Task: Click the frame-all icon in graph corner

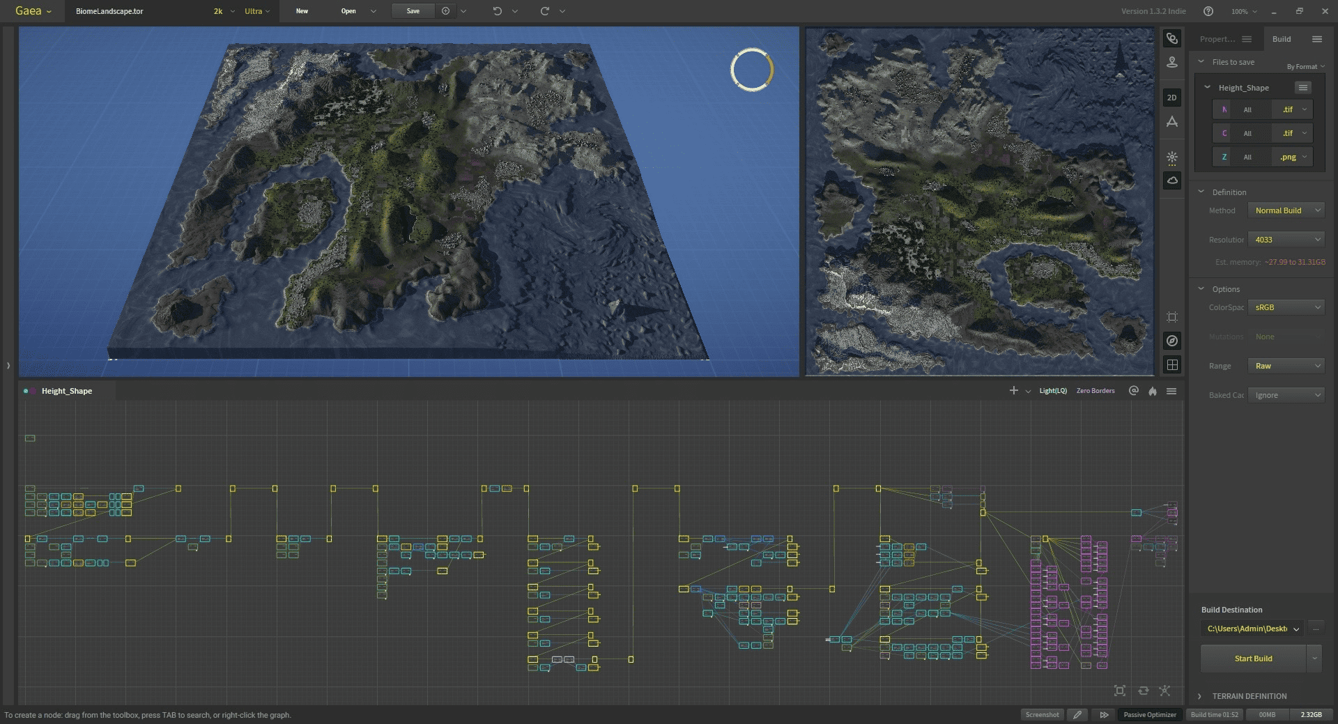Action: point(1120,691)
